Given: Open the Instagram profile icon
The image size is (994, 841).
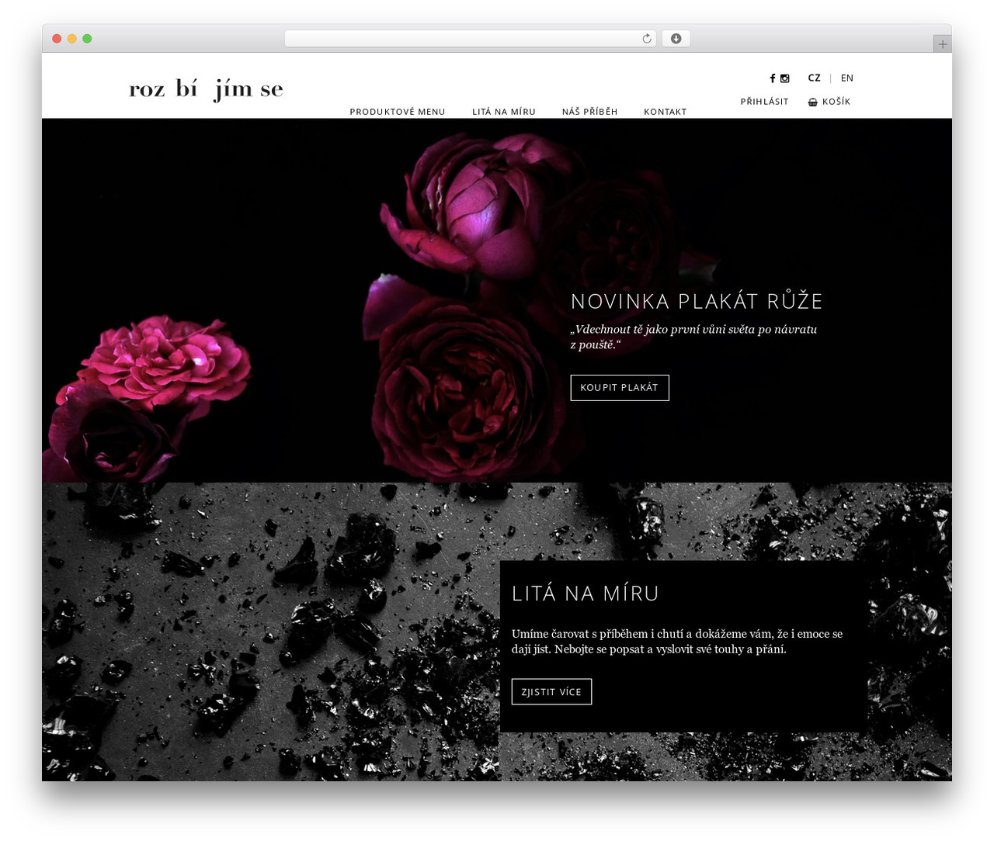Looking at the screenshot, I should coord(785,78).
